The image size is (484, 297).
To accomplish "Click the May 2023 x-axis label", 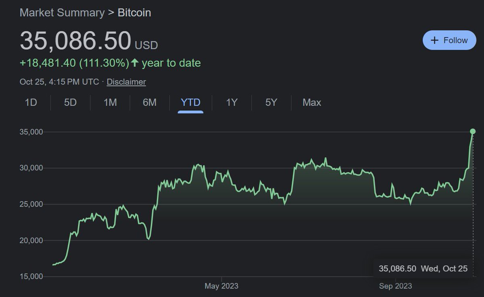I will pyautogui.click(x=221, y=286).
